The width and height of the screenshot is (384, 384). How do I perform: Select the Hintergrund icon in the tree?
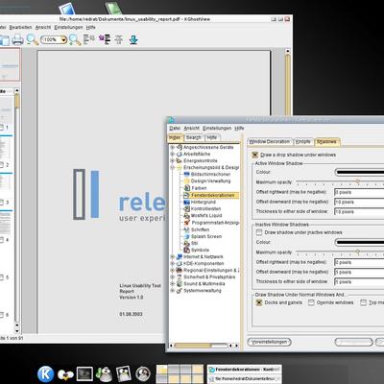pyautogui.click(x=187, y=203)
